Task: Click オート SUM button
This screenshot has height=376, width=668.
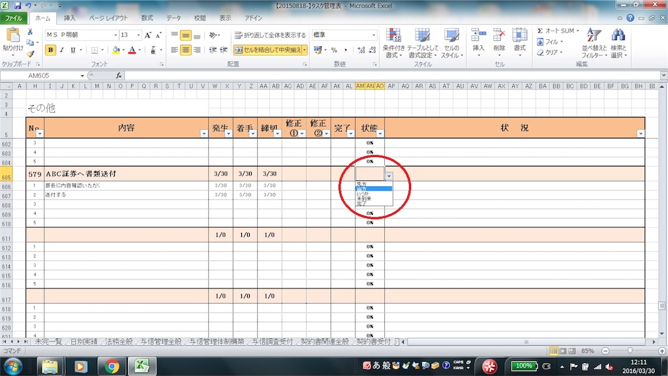Action: point(557,31)
